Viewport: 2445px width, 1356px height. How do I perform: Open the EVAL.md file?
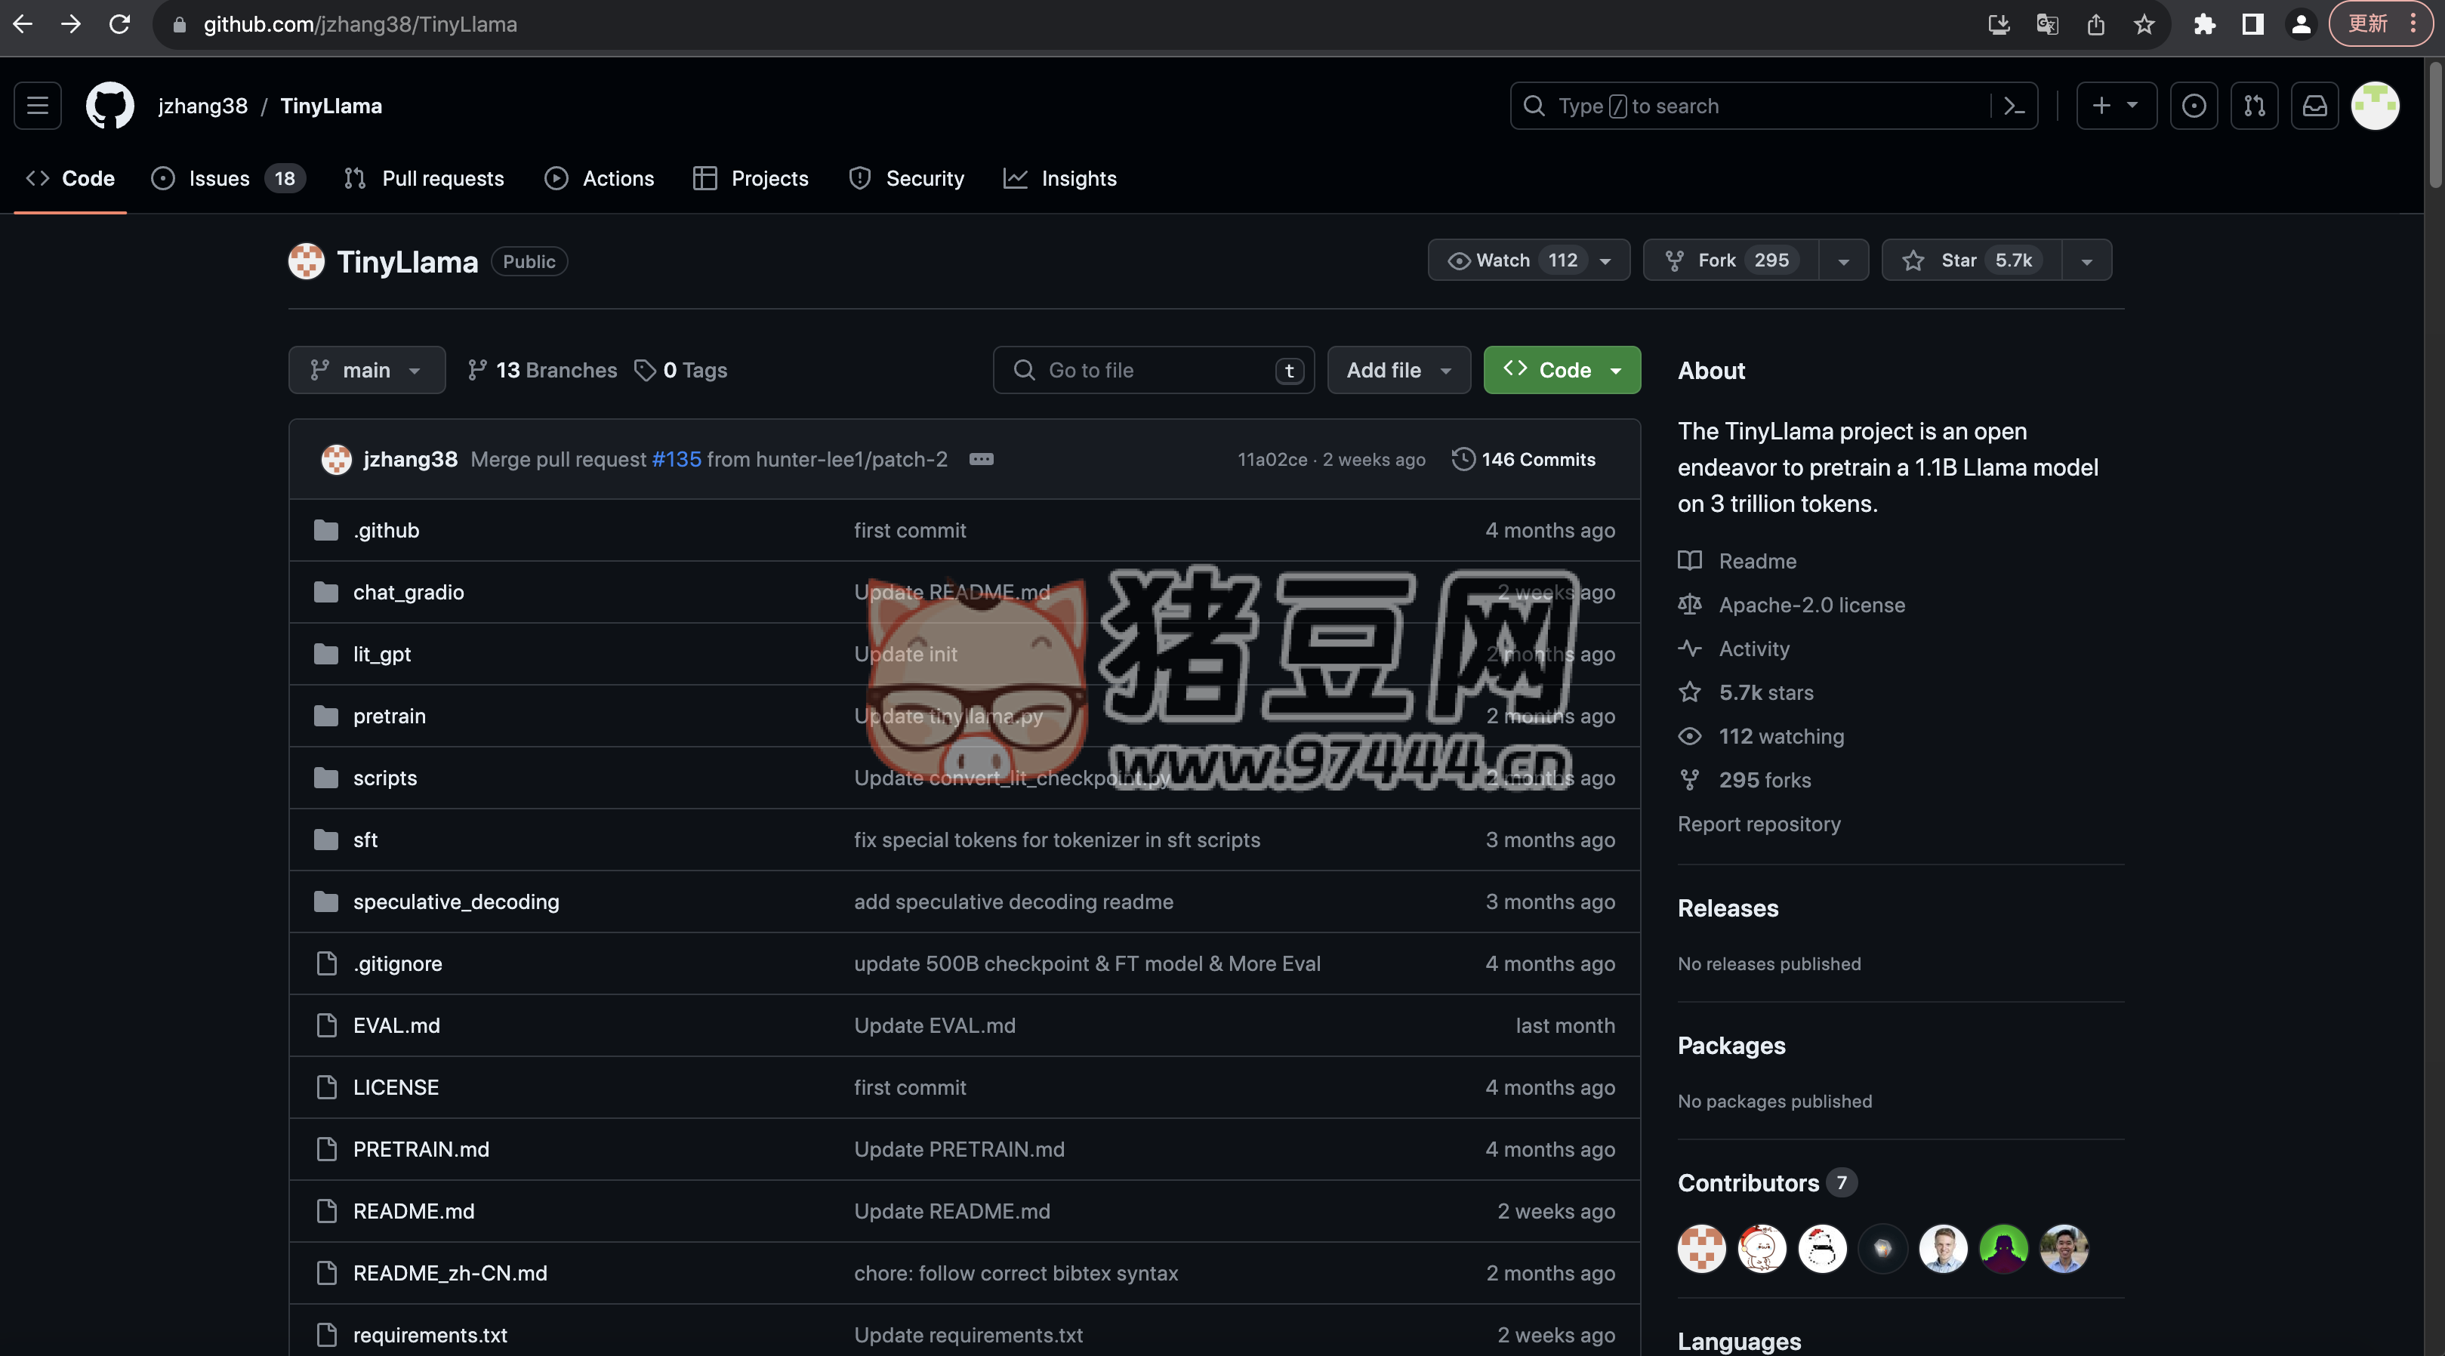[x=396, y=1026]
